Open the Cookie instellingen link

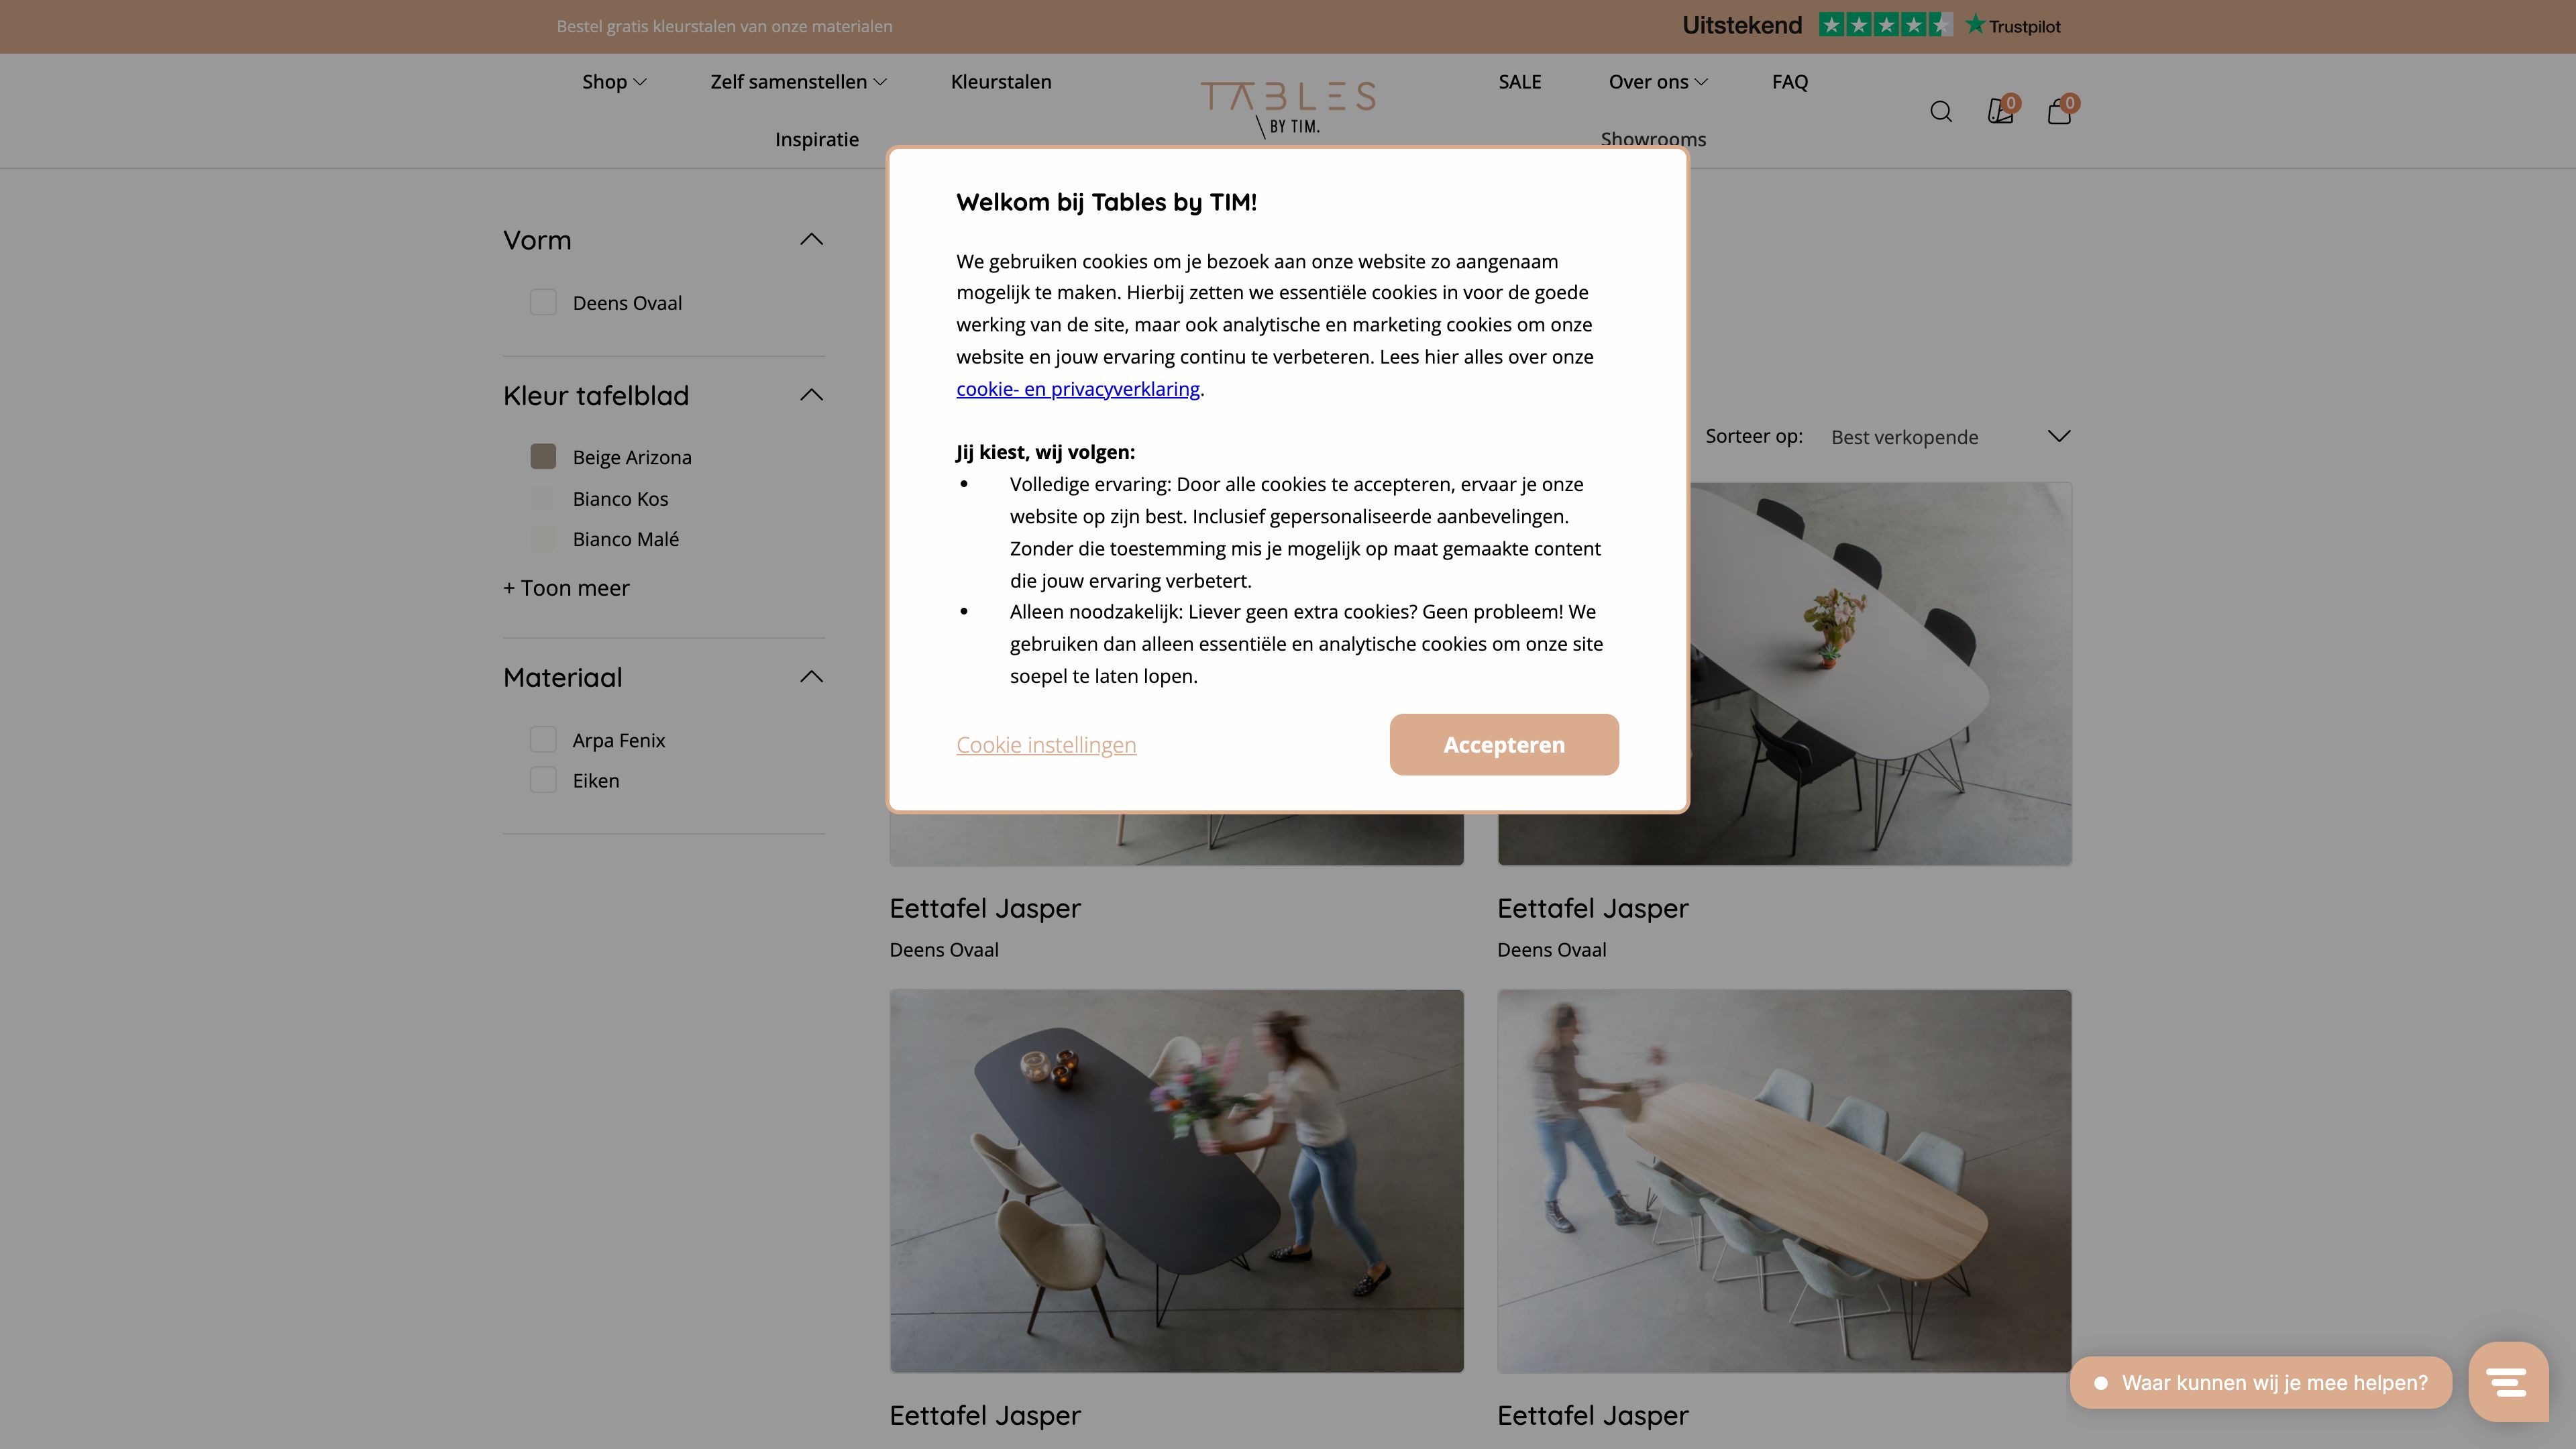tap(1046, 745)
